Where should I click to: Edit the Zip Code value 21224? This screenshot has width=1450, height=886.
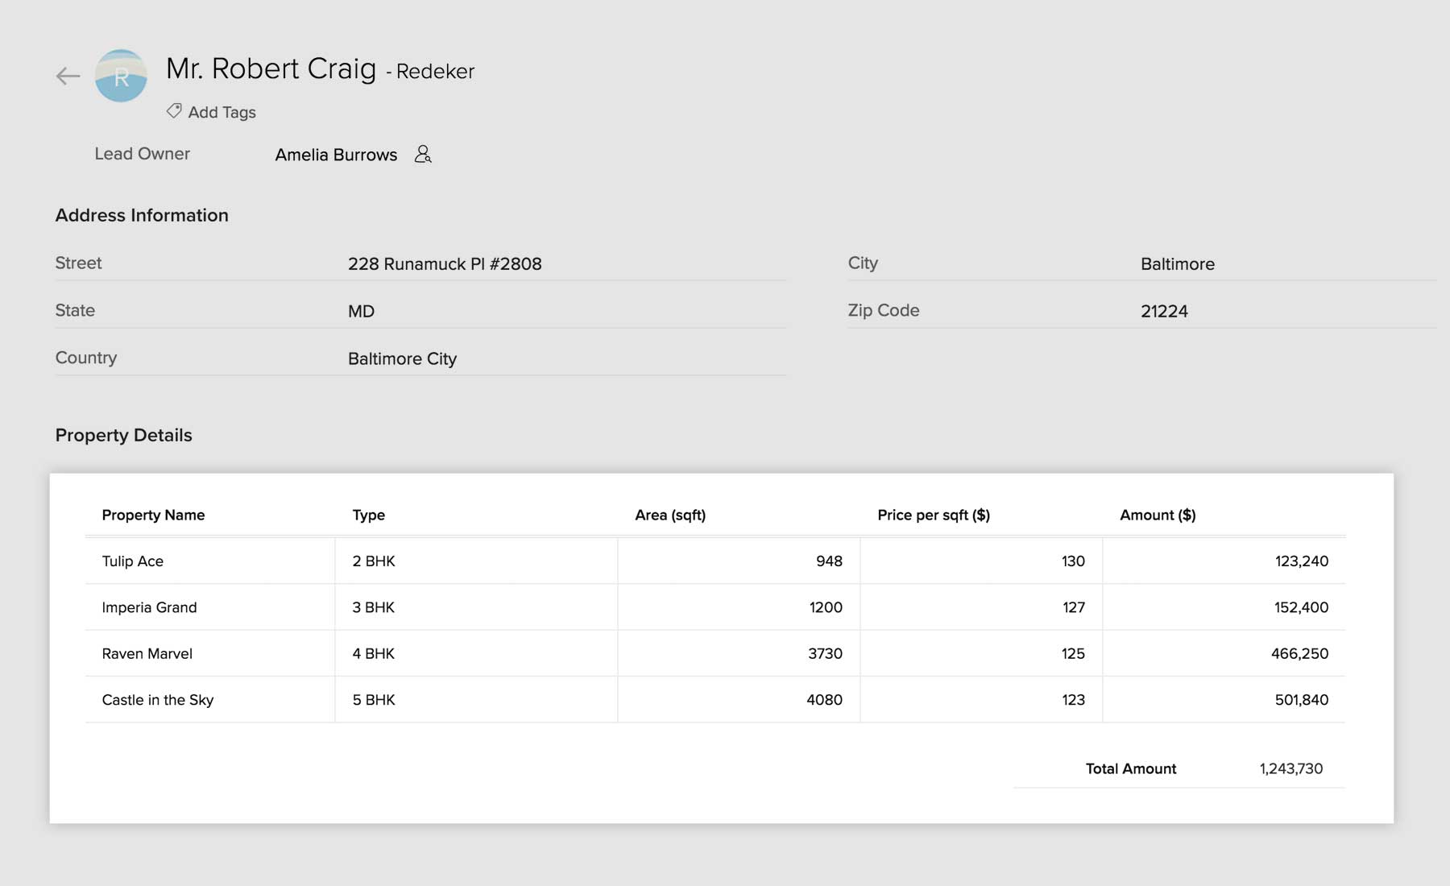pos(1164,312)
